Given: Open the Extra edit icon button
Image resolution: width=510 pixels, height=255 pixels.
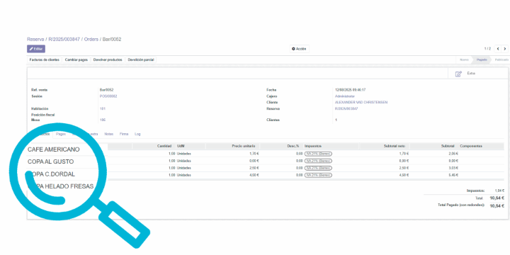Looking at the screenshot, I should click(x=458, y=74).
